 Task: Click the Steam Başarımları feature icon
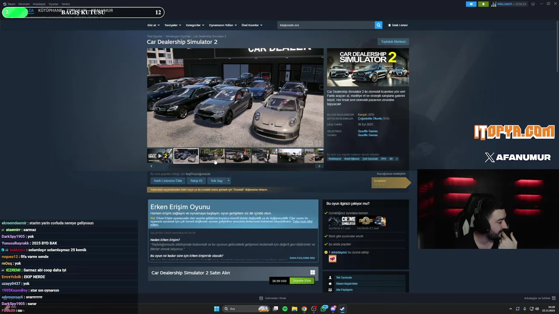click(331, 283)
